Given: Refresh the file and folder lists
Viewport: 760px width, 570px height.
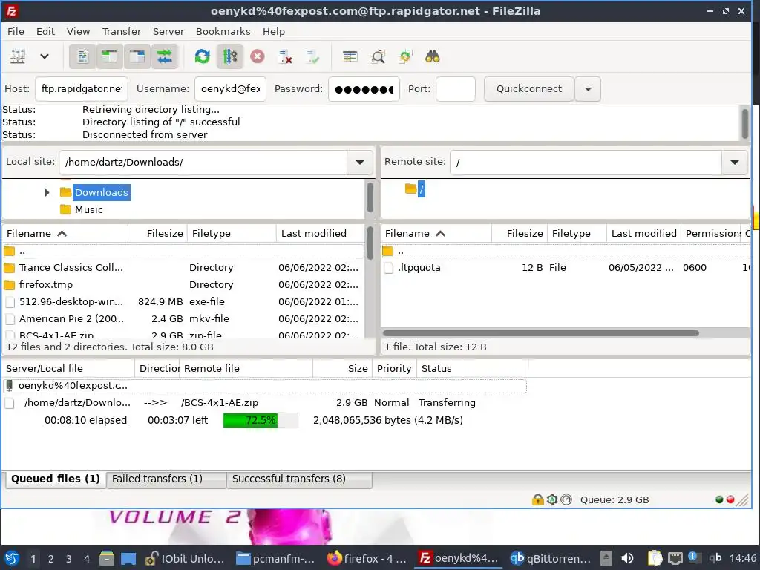Looking at the screenshot, I should pos(202,56).
